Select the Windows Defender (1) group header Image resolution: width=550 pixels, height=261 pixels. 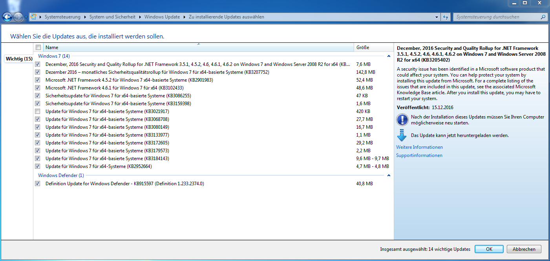(61, 175)
